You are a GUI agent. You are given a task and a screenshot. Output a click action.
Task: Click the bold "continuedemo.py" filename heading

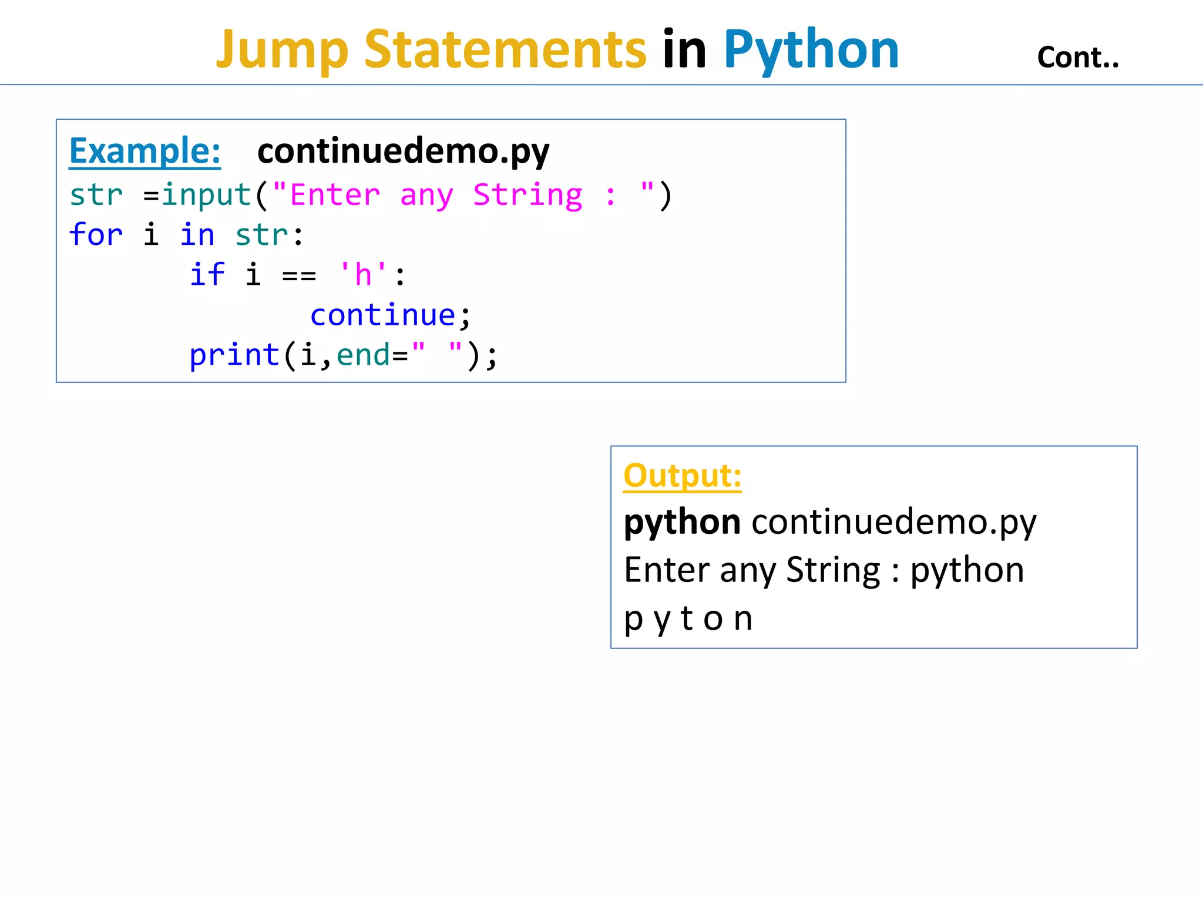click(x=403, y=151)
